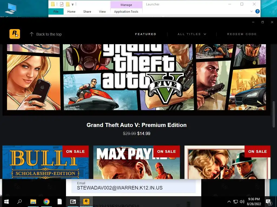The image size is (277, 207).
Task: Select the Manage contextual tab
Action: coord(126,5)
